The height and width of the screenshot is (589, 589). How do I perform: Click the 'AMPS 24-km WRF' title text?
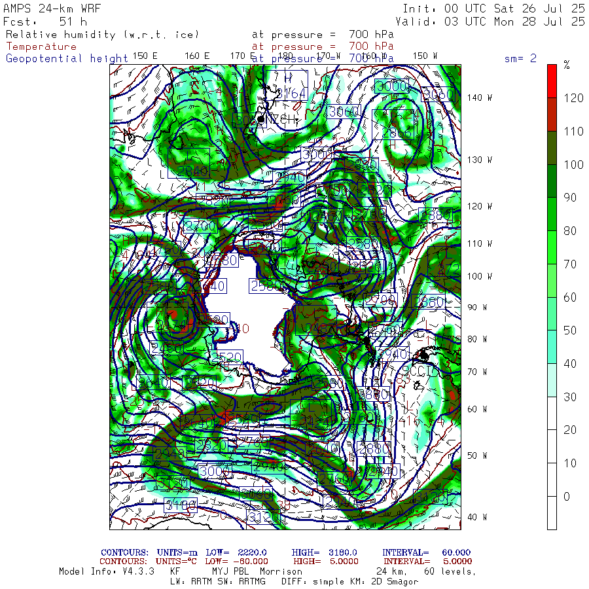tap(52, 9)
